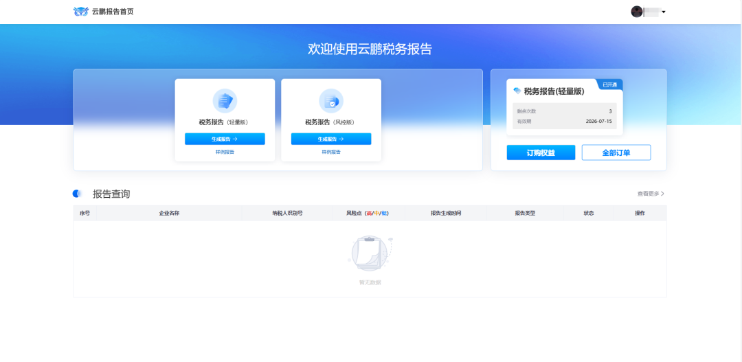742x362 pixels.
Task: Open the 云鹏报告首页 home title
Action: pyautogui.click(x=113, y=12)
